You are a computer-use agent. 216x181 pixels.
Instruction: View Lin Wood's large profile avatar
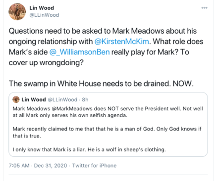click(x=17, y=12)
